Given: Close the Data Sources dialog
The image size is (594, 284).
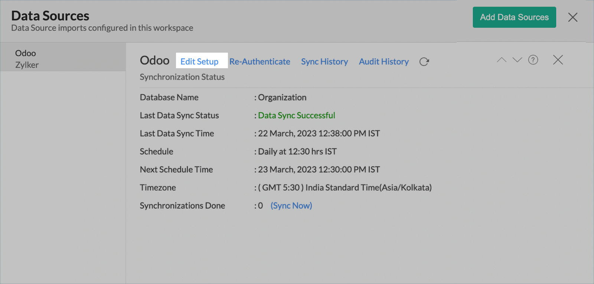Looking at the screenshot, I should (x=572, y=17).
